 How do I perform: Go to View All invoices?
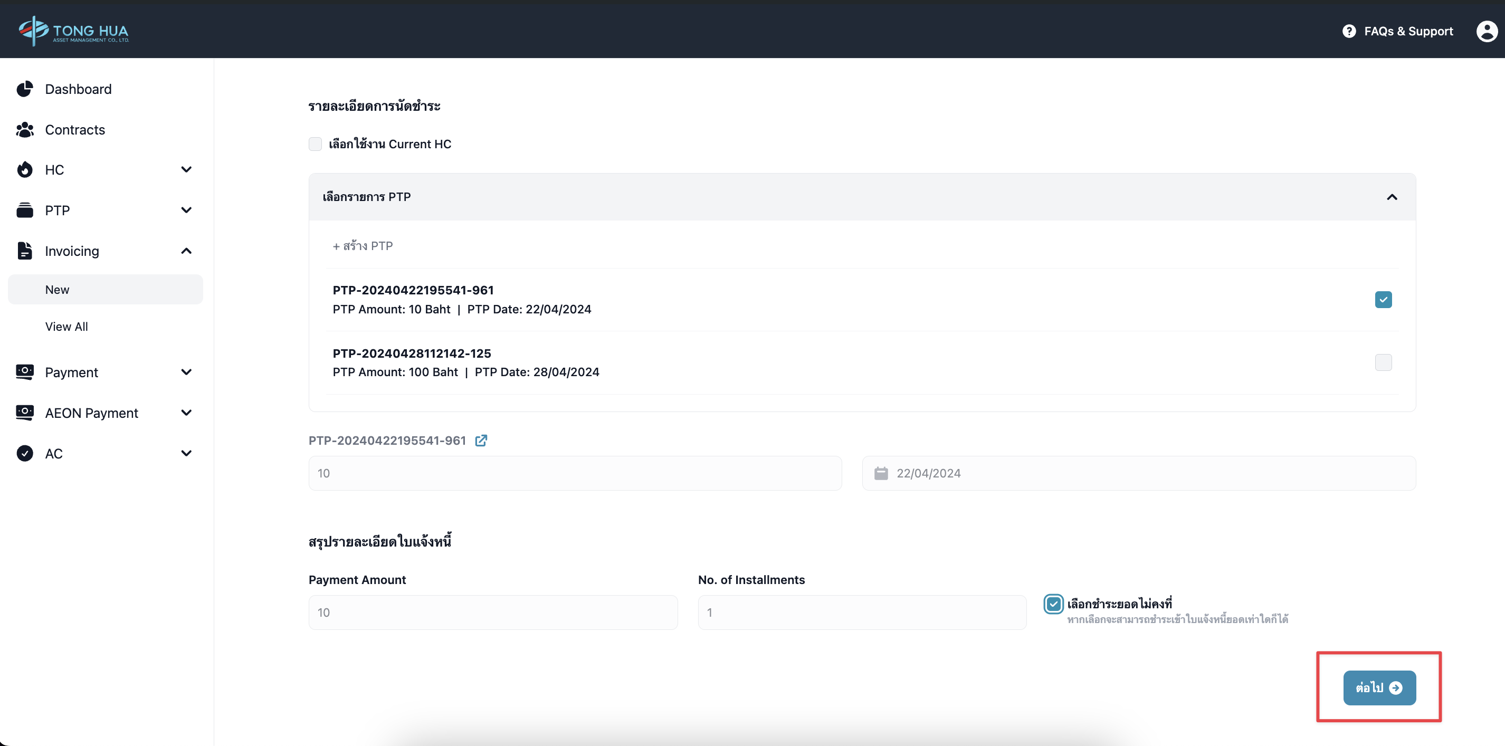point(66,327)
